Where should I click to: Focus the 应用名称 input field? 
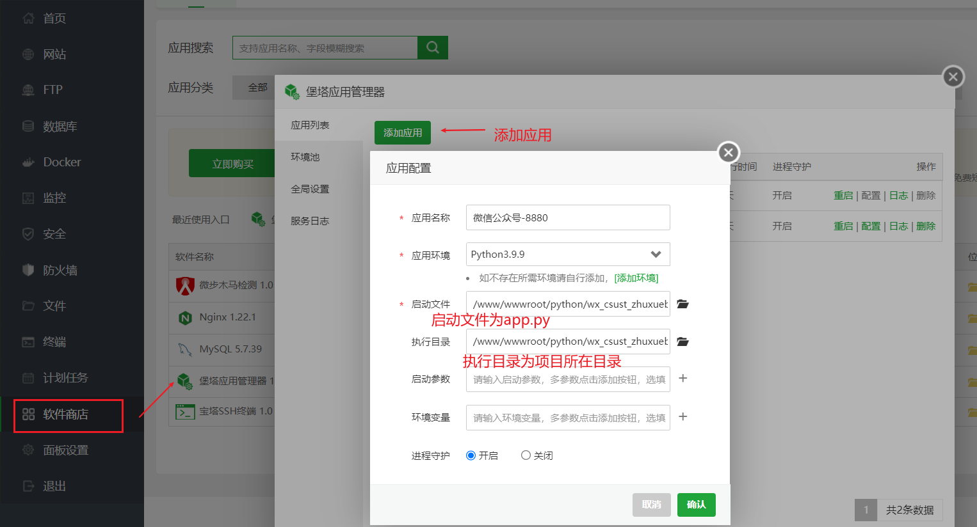click(568, 217)
